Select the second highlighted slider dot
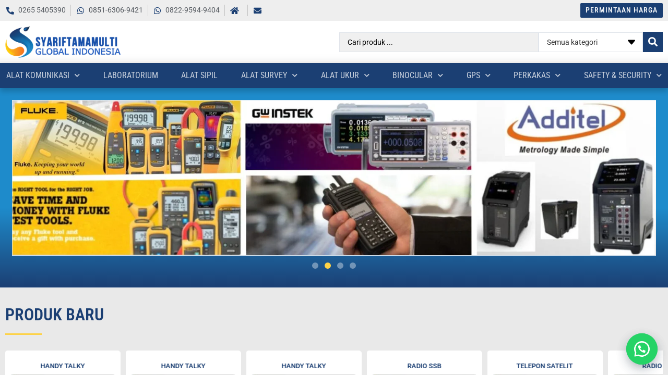The image size is (668, 375). pos(328,266)
